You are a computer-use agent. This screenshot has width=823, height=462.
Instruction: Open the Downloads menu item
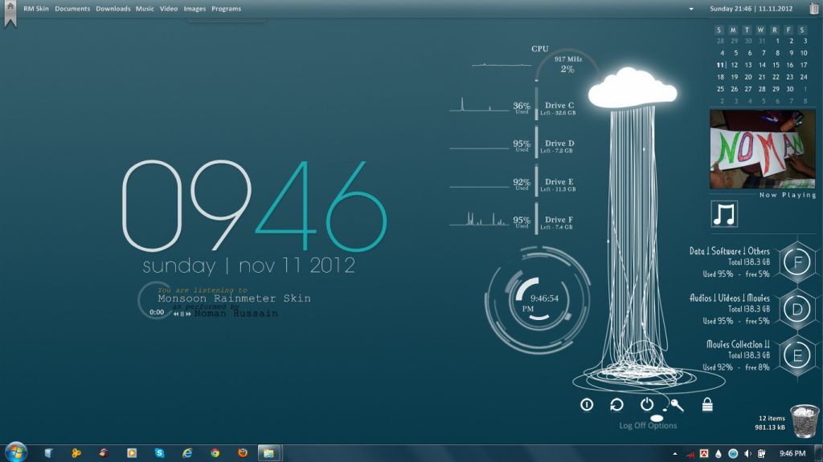point(113,9)
